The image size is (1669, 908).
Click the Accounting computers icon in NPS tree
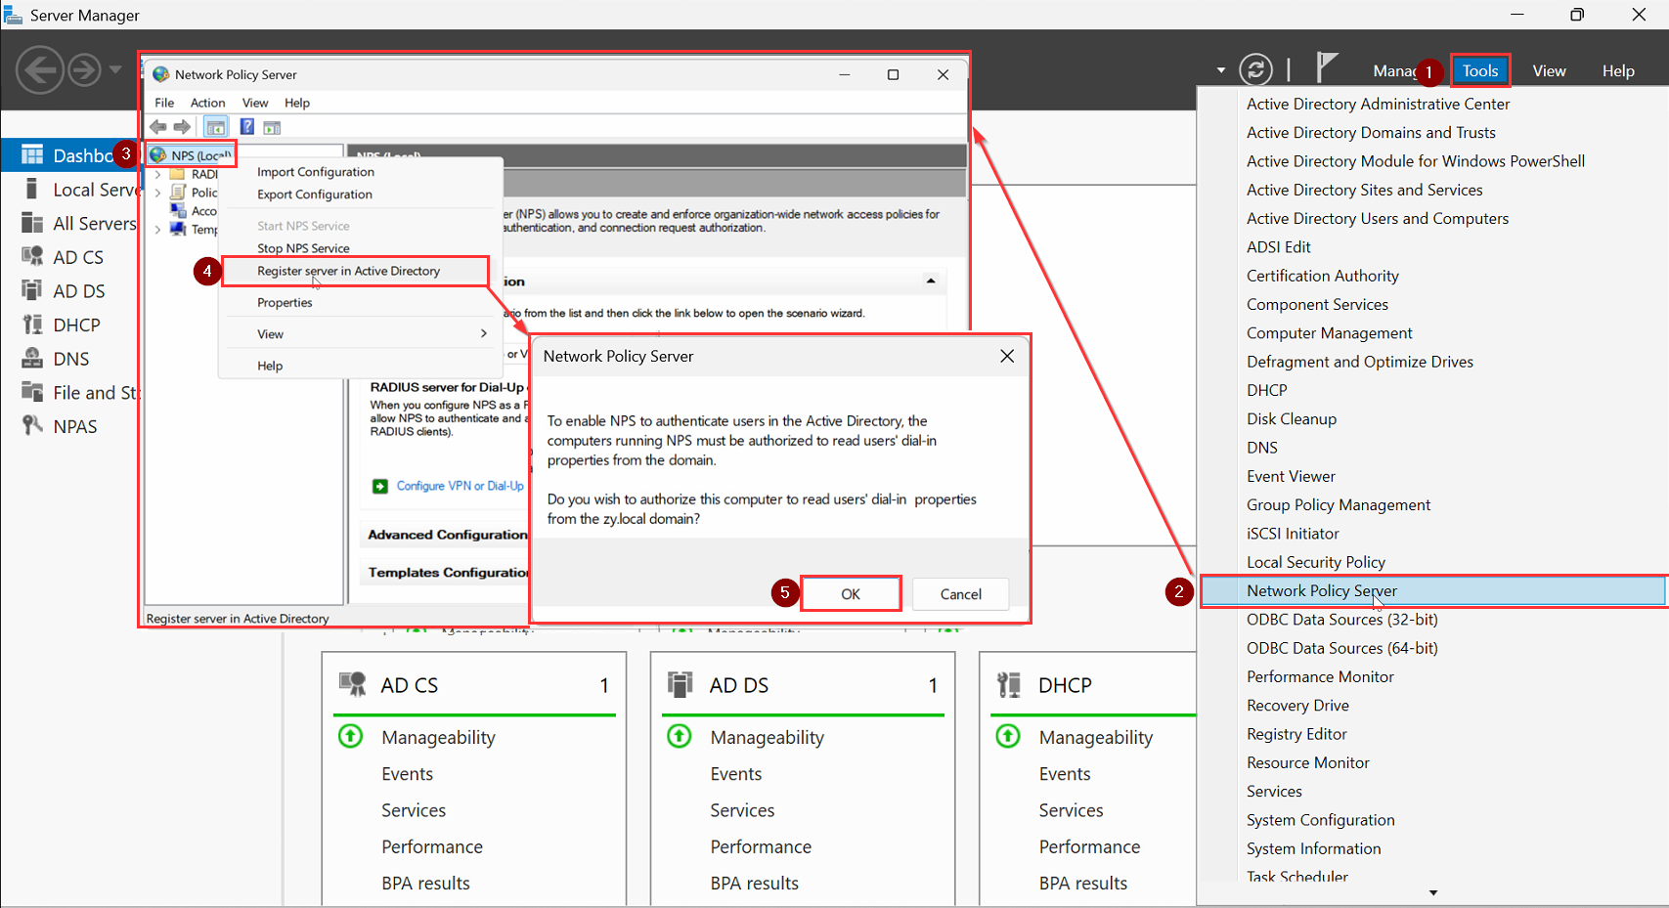point(178,210)
